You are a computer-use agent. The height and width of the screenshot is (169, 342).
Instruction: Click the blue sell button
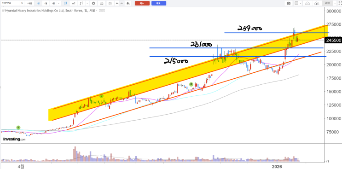159,3
